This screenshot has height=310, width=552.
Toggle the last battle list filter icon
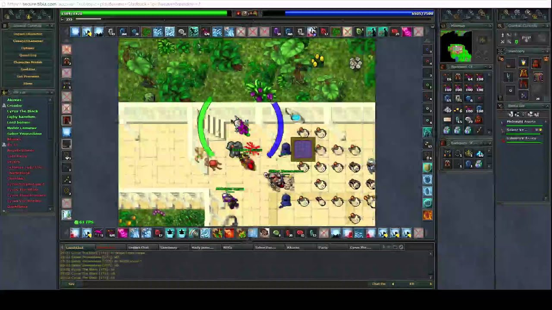point(537,114)
